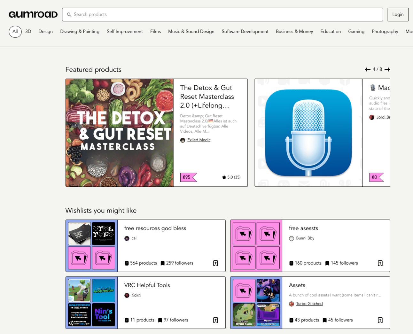Image resolution: width=413 pixels, height=334 pixels.
Task: Click 'VRC Helpful Tools' wishlist thumbnail grid
Action: (92, 303)
